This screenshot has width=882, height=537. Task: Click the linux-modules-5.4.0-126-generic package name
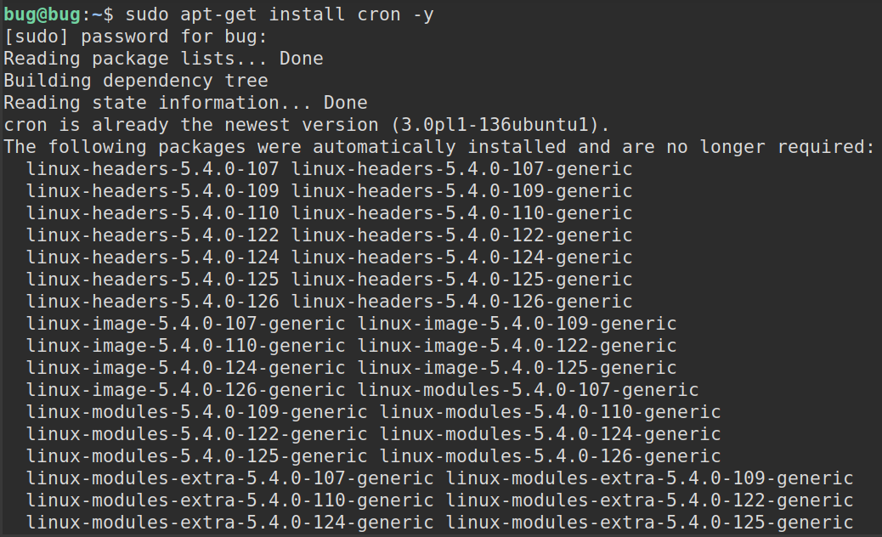[550, 456]
